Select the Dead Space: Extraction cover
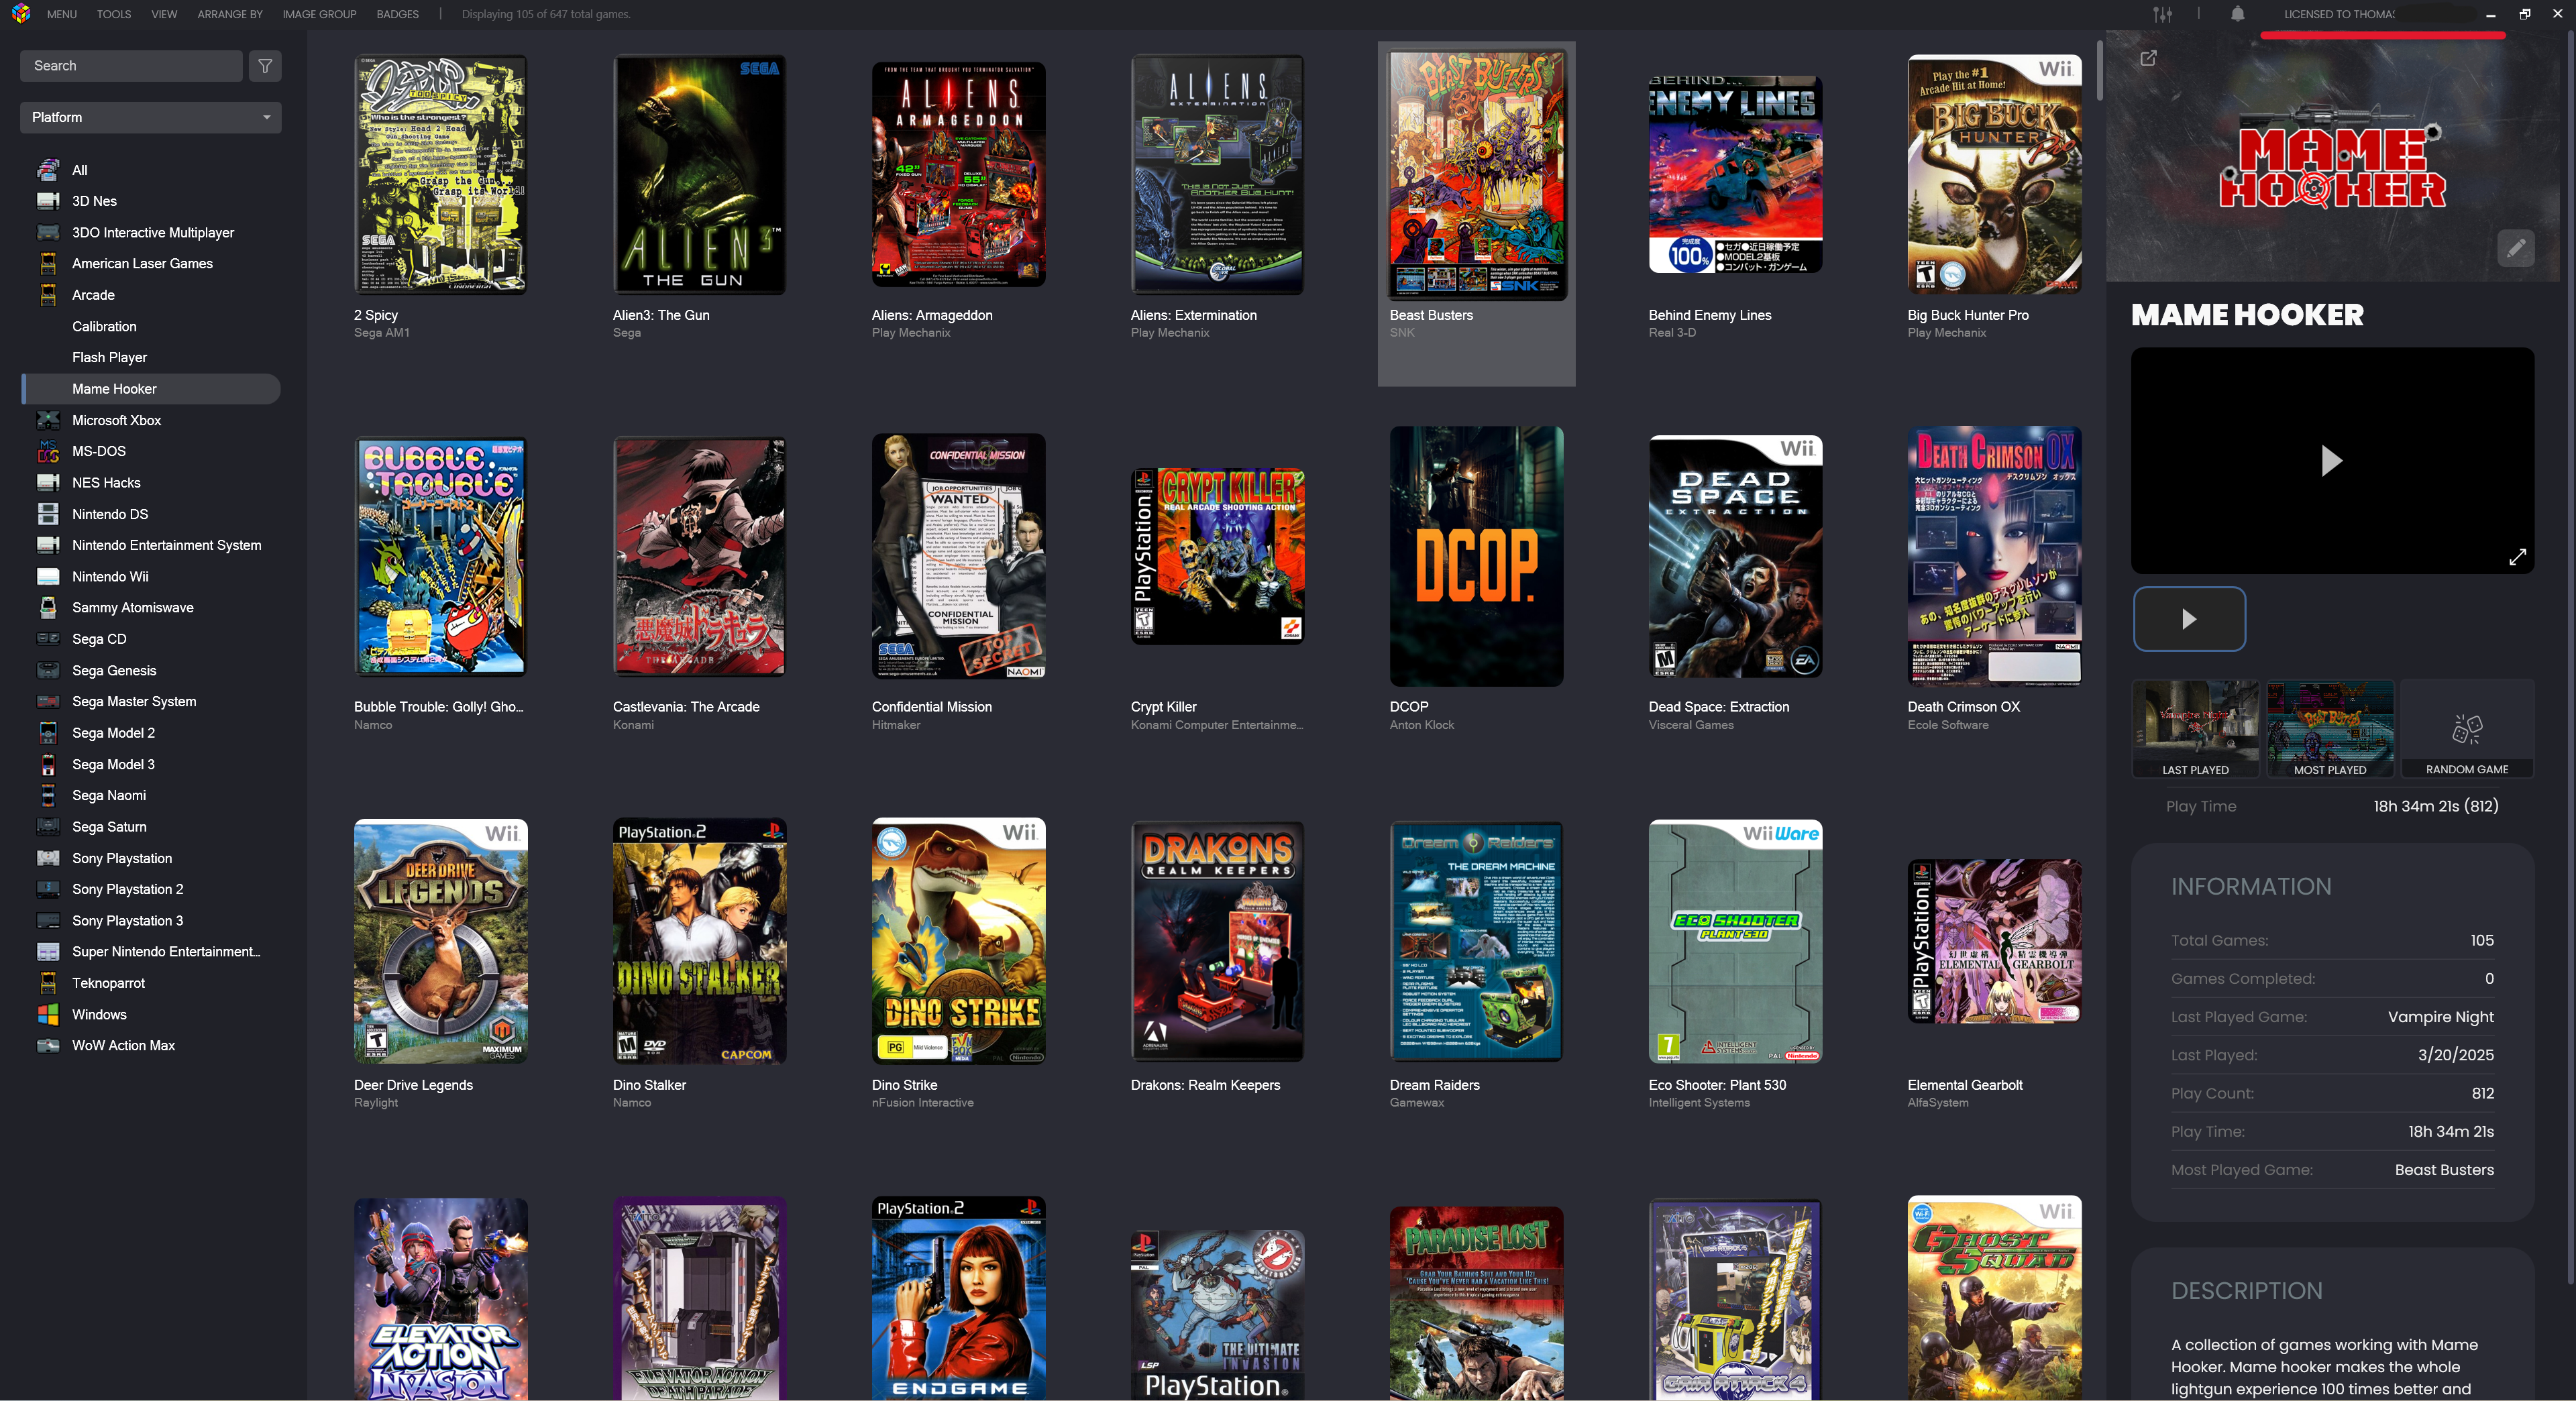2576x1401 pixels. (x=1735, y=556)
